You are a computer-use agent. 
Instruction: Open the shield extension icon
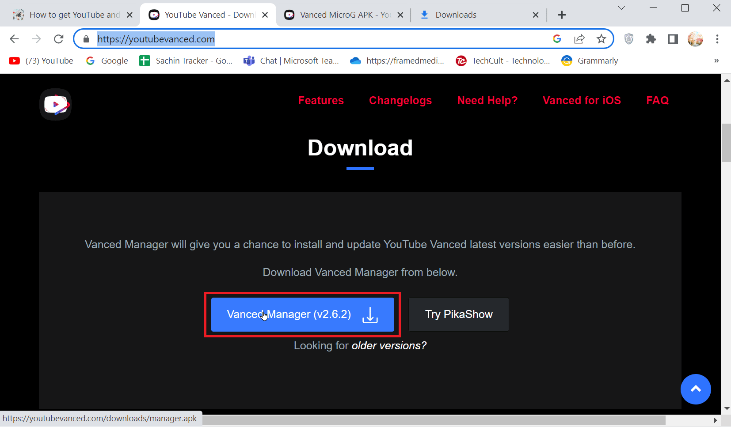point(629,39)
